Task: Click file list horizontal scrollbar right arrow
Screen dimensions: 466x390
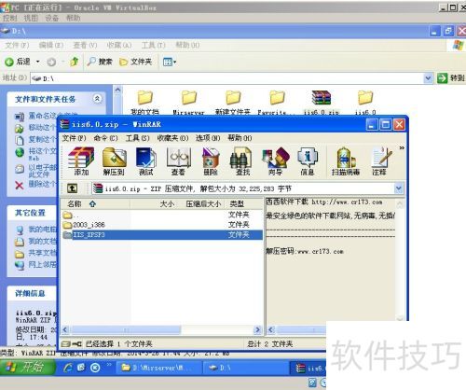Action: coord(257,329)
